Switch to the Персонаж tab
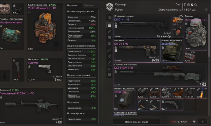This screenshot has width=211, height=126. [x=72, y=6]
